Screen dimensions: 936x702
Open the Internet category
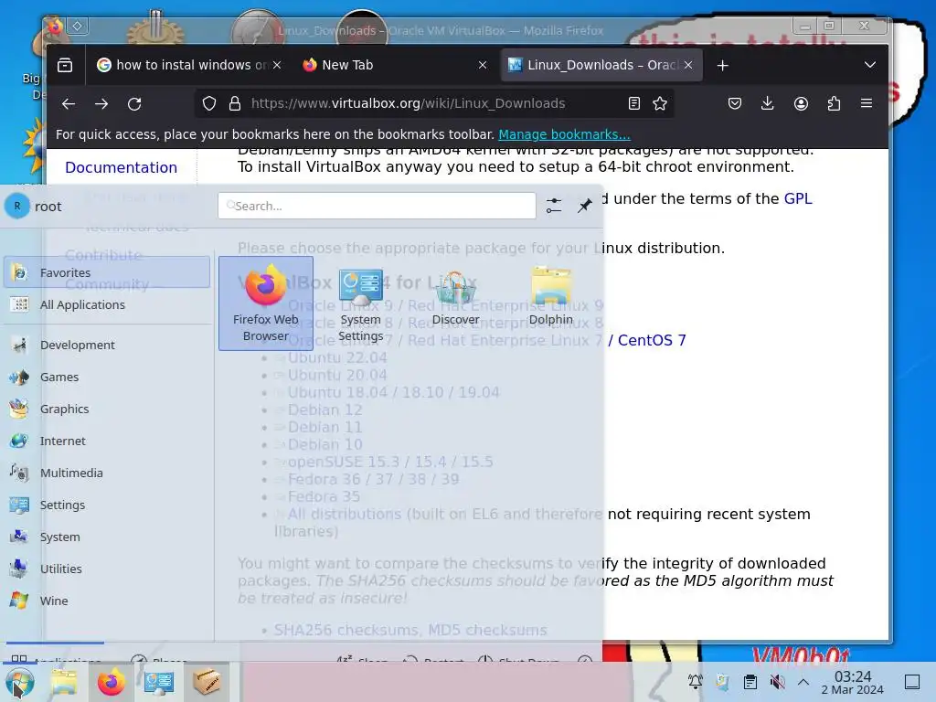[107, 441]
